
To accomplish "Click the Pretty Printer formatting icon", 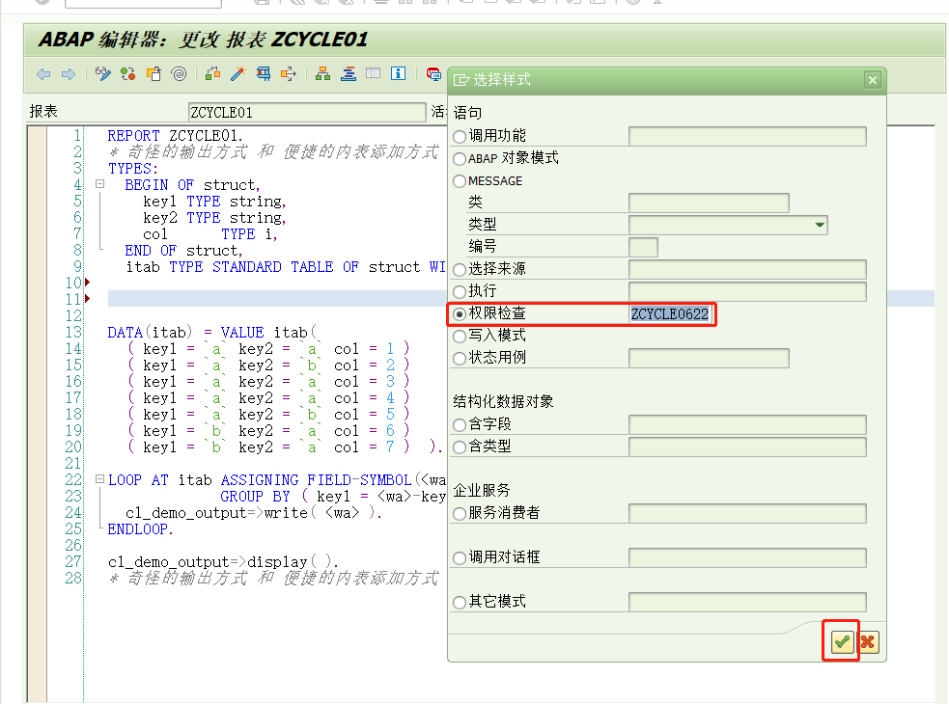I will point(349,73).
